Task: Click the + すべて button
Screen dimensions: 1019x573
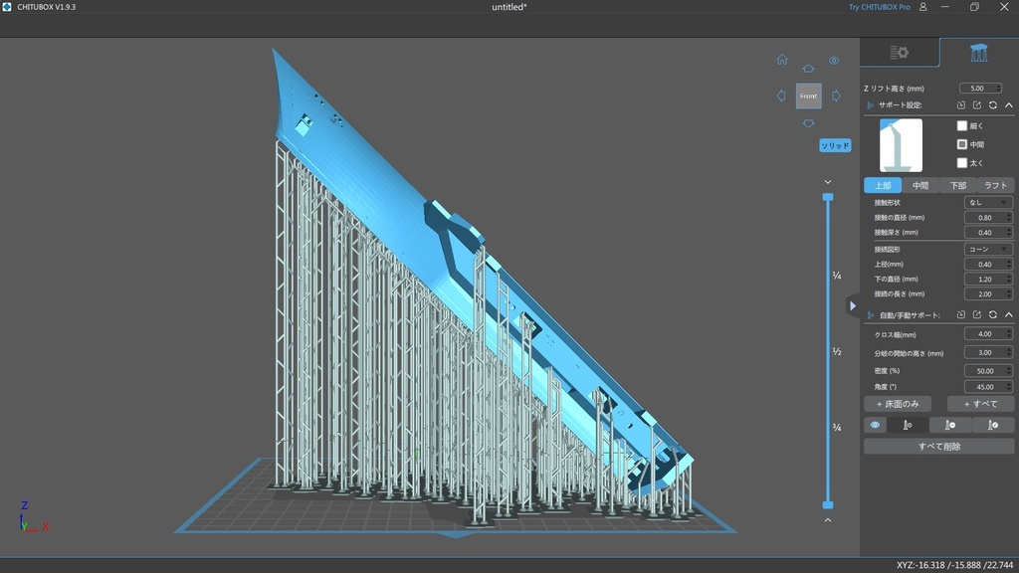Action: (x=980, y=404)
